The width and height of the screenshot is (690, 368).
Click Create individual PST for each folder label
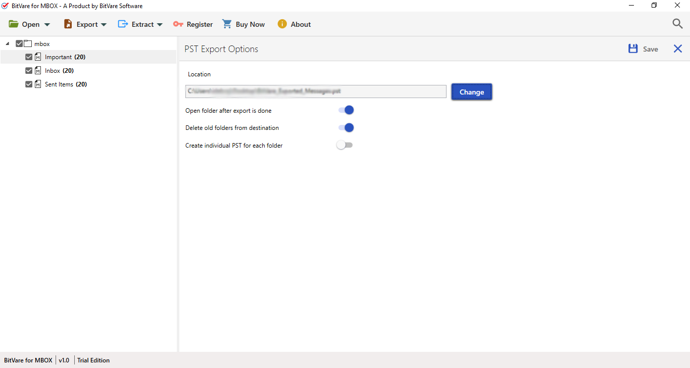[234, 146]
